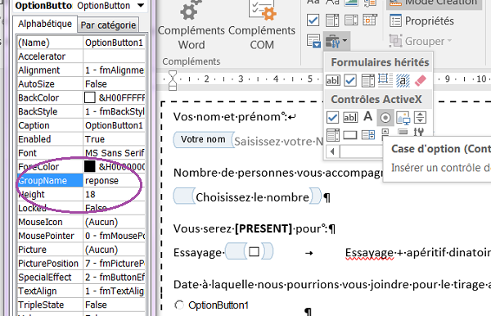Select the OptionButton1 radio button in document
This screenshot has width=491, height=316.
pyautogui.click(x=179, y=305)
